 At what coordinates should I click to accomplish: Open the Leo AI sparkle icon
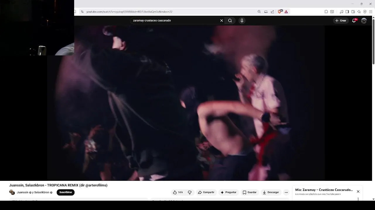[359, 12]
